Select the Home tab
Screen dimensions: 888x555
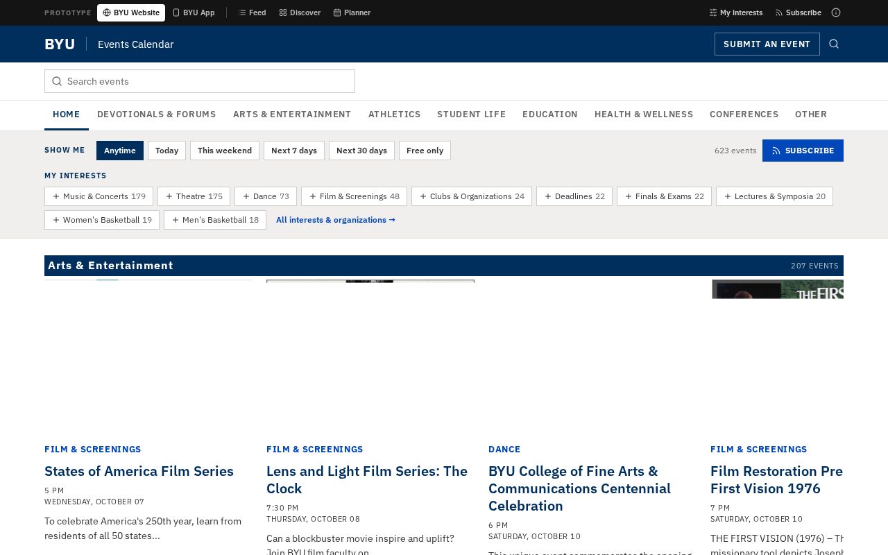point(67,114)
